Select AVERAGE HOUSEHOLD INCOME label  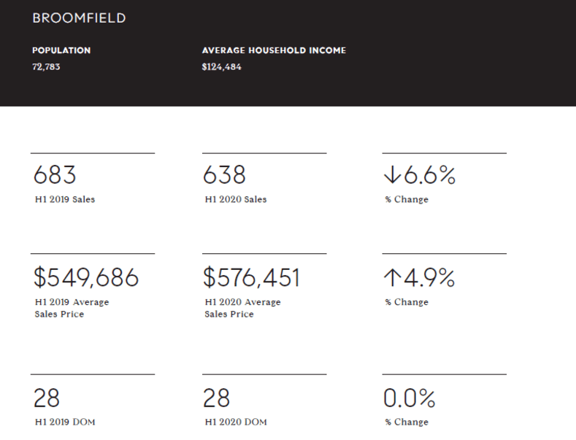(x=274, y=51)
